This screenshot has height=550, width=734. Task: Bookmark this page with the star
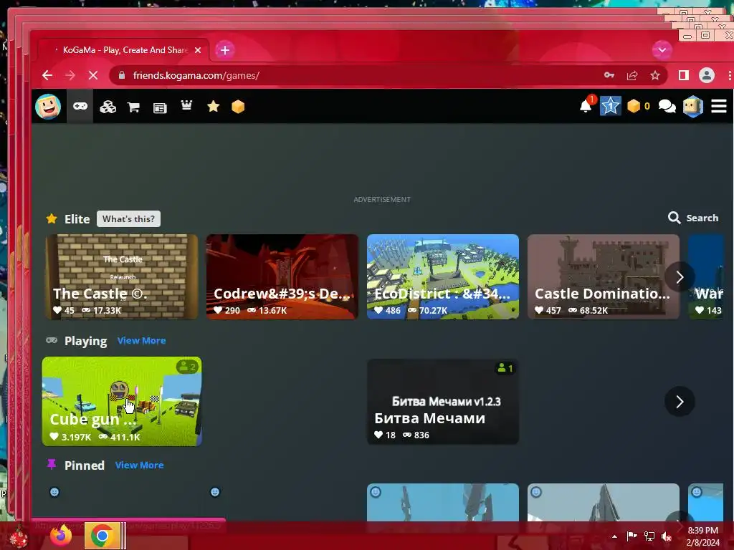point(655,75)
